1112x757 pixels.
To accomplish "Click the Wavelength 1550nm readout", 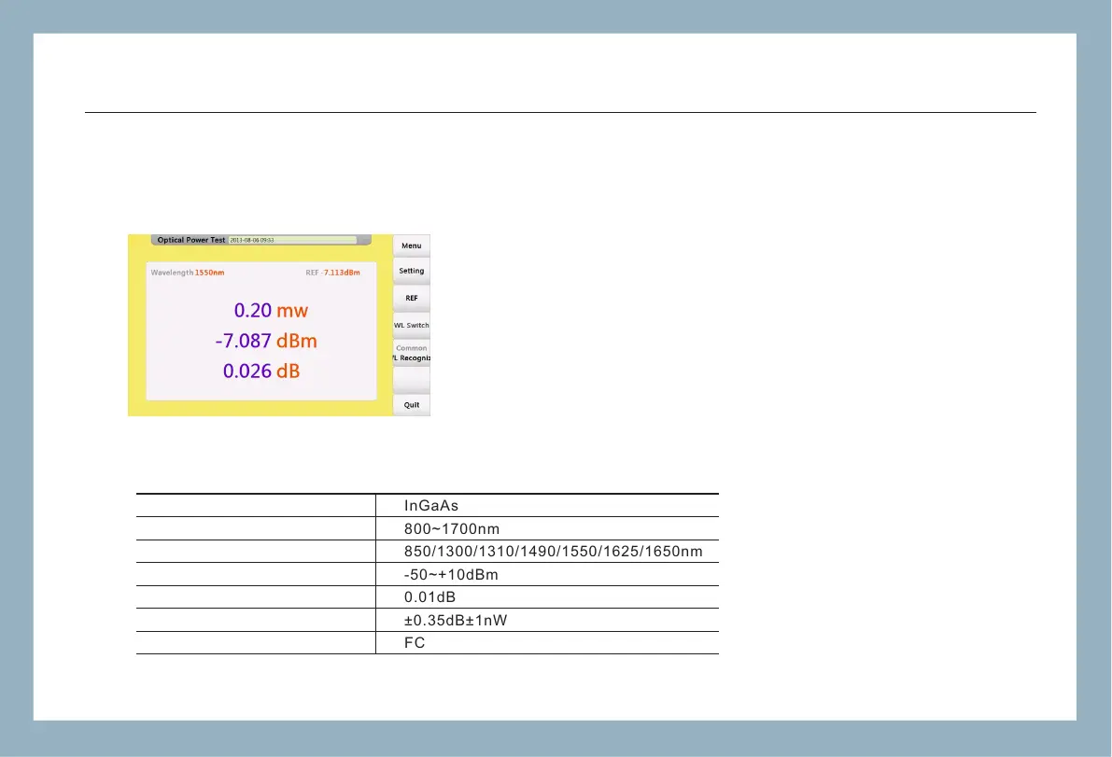I will pos(188,273).
